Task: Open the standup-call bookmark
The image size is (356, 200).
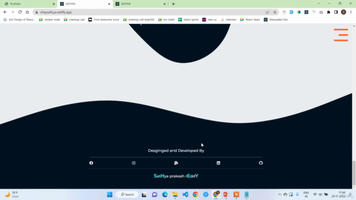Action: (x=74, y=20)
